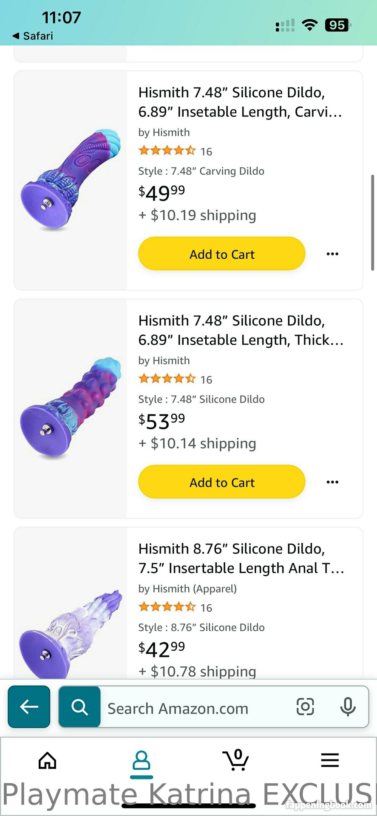Screen dimensions: 377x816
Task: Open more options for $53.99 item
Action: (x=332, y=482)
